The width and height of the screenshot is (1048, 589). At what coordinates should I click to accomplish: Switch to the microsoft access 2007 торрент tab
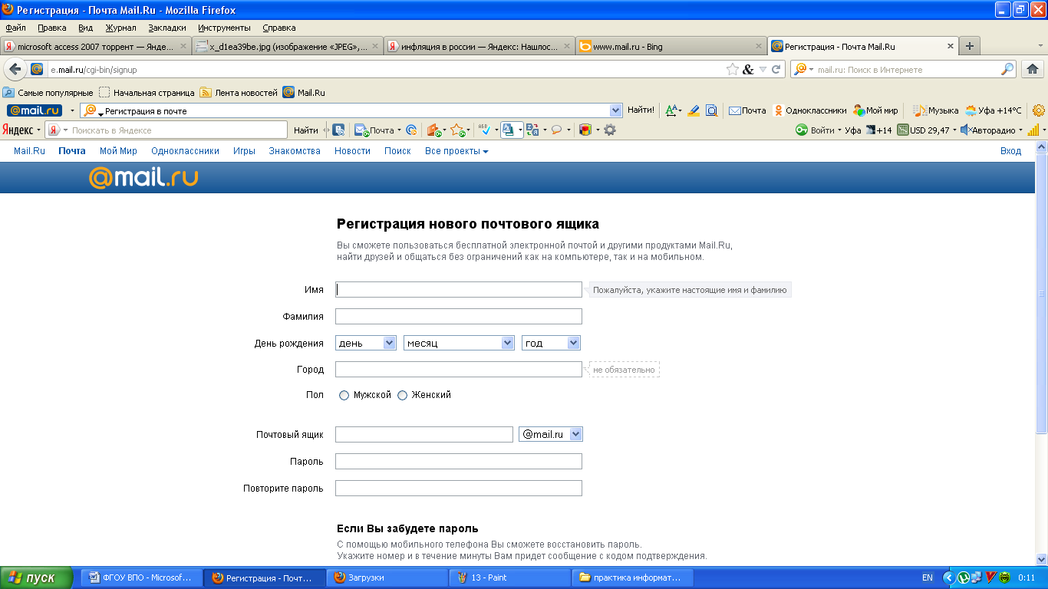[95, 46]
